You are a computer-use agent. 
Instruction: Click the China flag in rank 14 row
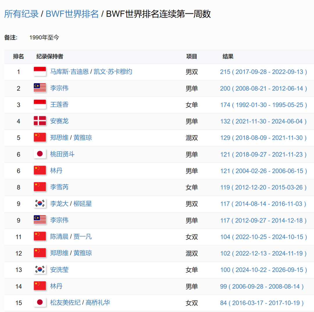click(x=40, y=286)
